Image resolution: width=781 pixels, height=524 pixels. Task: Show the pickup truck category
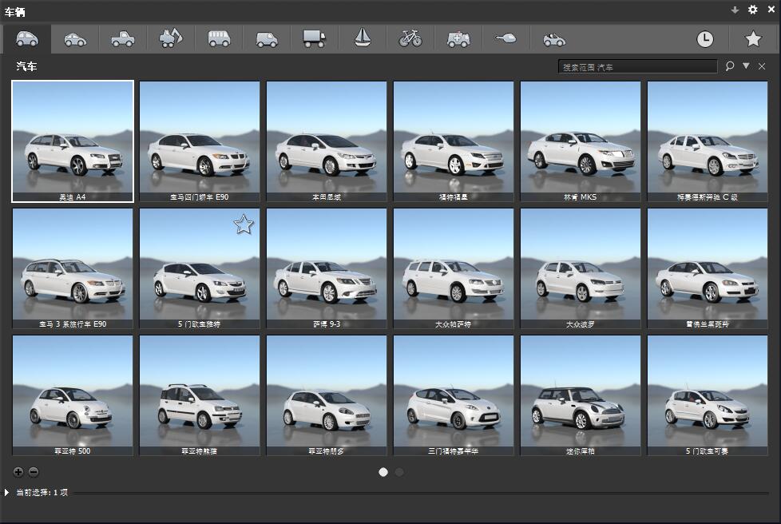click(x=123, y=38)
